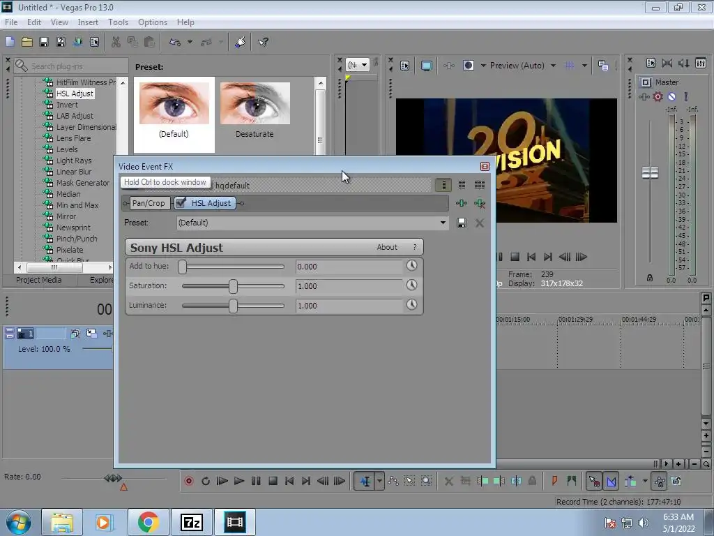Open Chrome from the Windows taskbar
This screenshot has width=714, height=536.
pos(148,522)
